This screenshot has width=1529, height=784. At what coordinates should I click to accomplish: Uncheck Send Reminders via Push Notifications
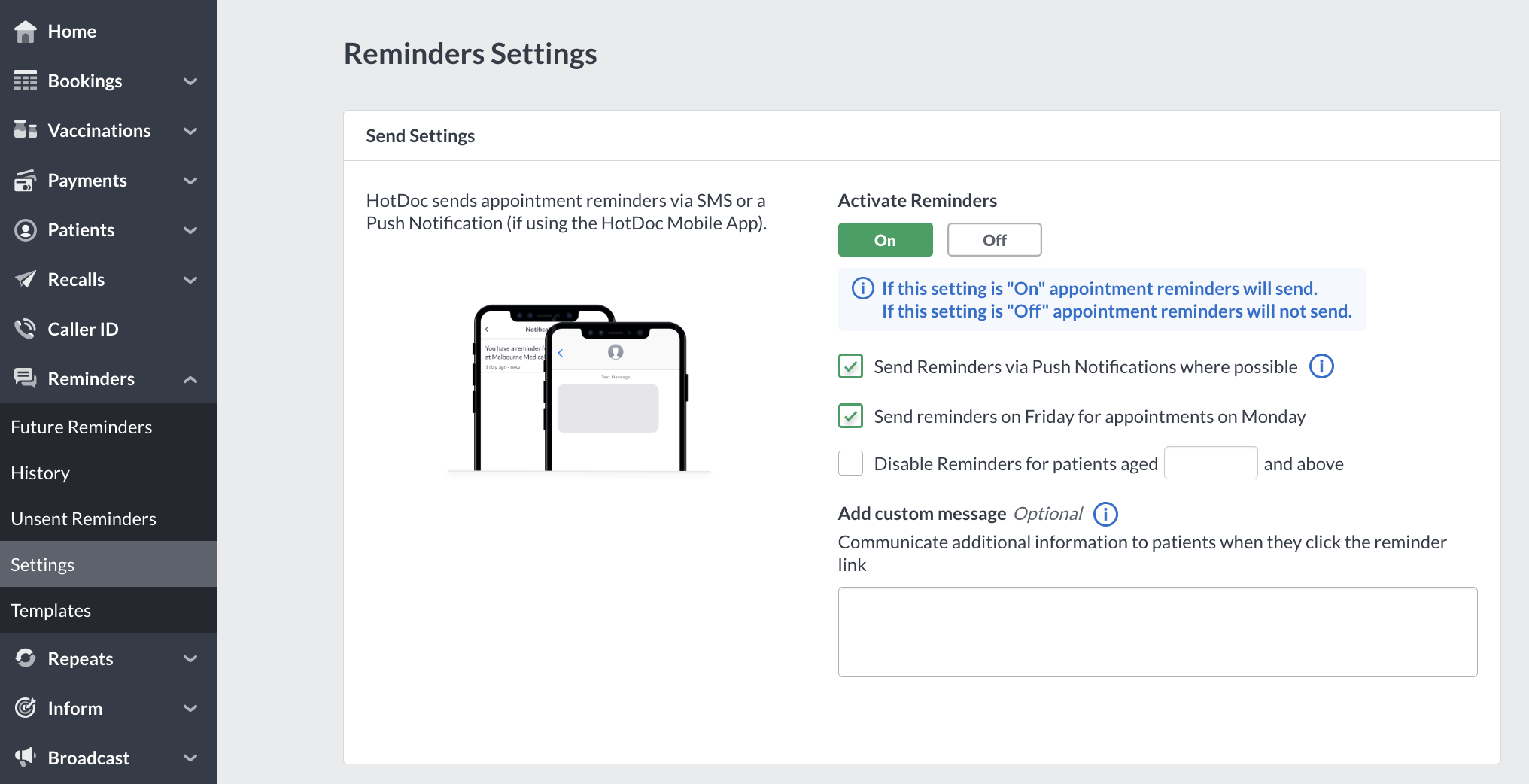click(850, 367)
